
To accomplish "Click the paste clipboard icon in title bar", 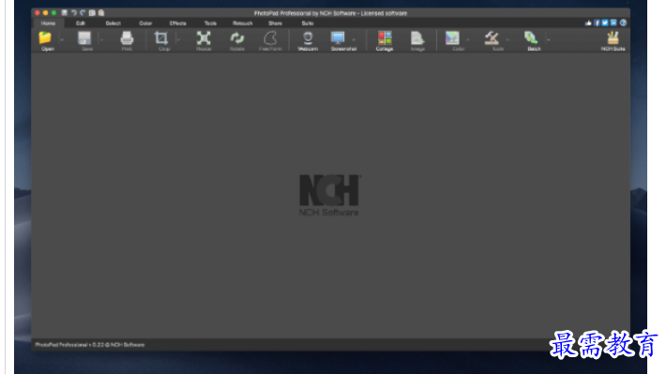I will [101, 13].
